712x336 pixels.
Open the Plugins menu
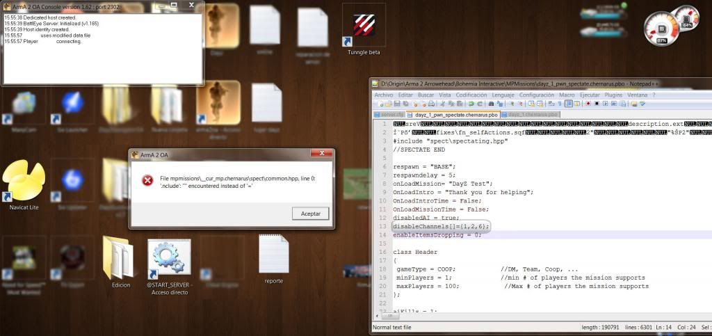point(613,95)
